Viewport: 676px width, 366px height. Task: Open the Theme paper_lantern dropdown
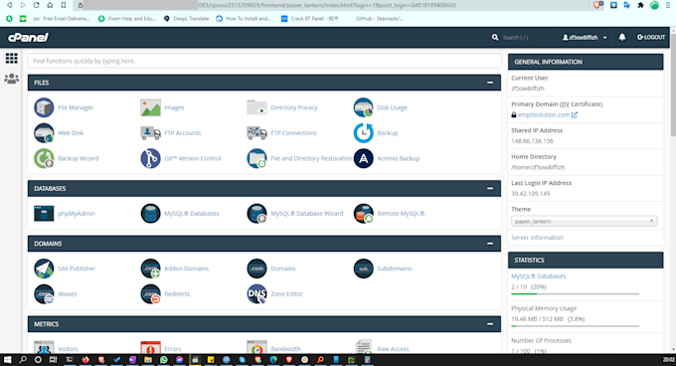pos(584,221)
